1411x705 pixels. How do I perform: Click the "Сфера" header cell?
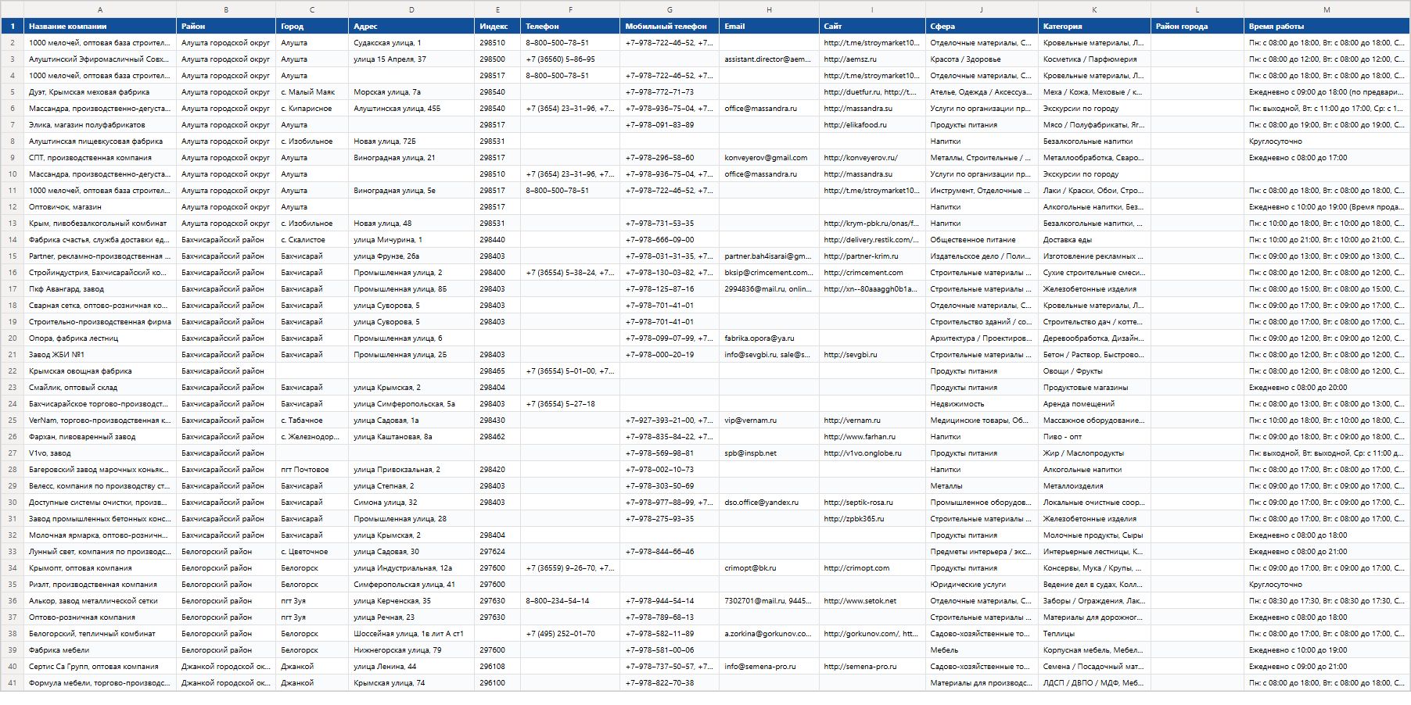(x=982, y=27)
